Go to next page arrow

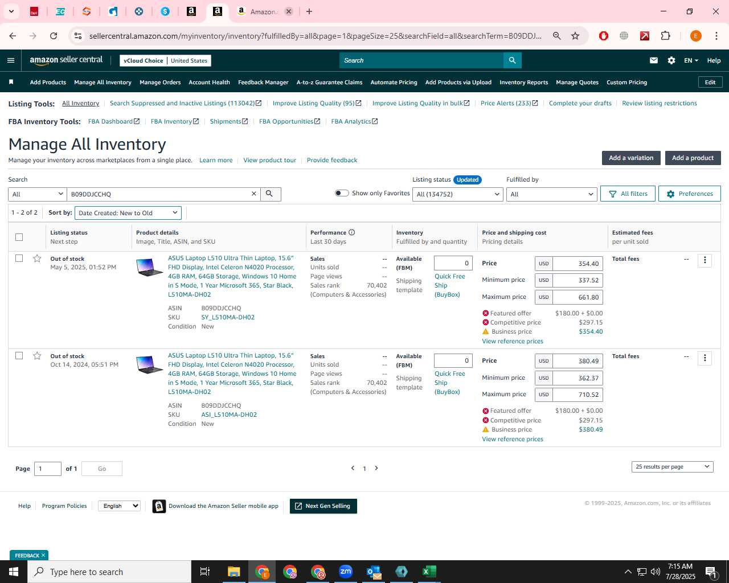tap(376, 468)
